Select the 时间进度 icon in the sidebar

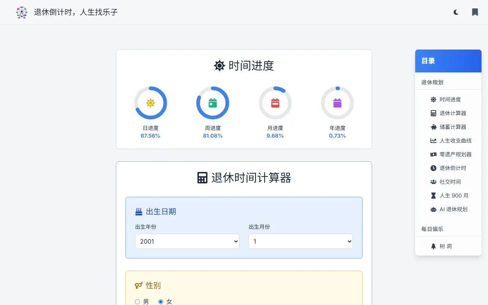tap(433, 100)
